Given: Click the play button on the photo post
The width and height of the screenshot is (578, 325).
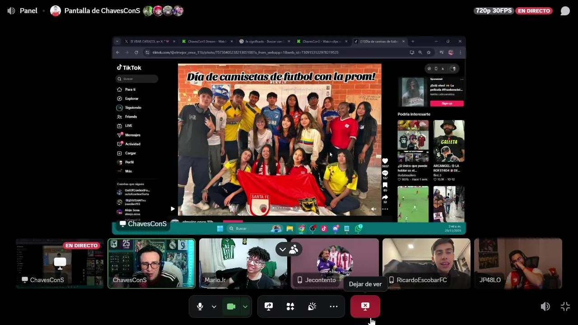Looking at the screenshot, I should pyautogui.click(x=172, y=209).
